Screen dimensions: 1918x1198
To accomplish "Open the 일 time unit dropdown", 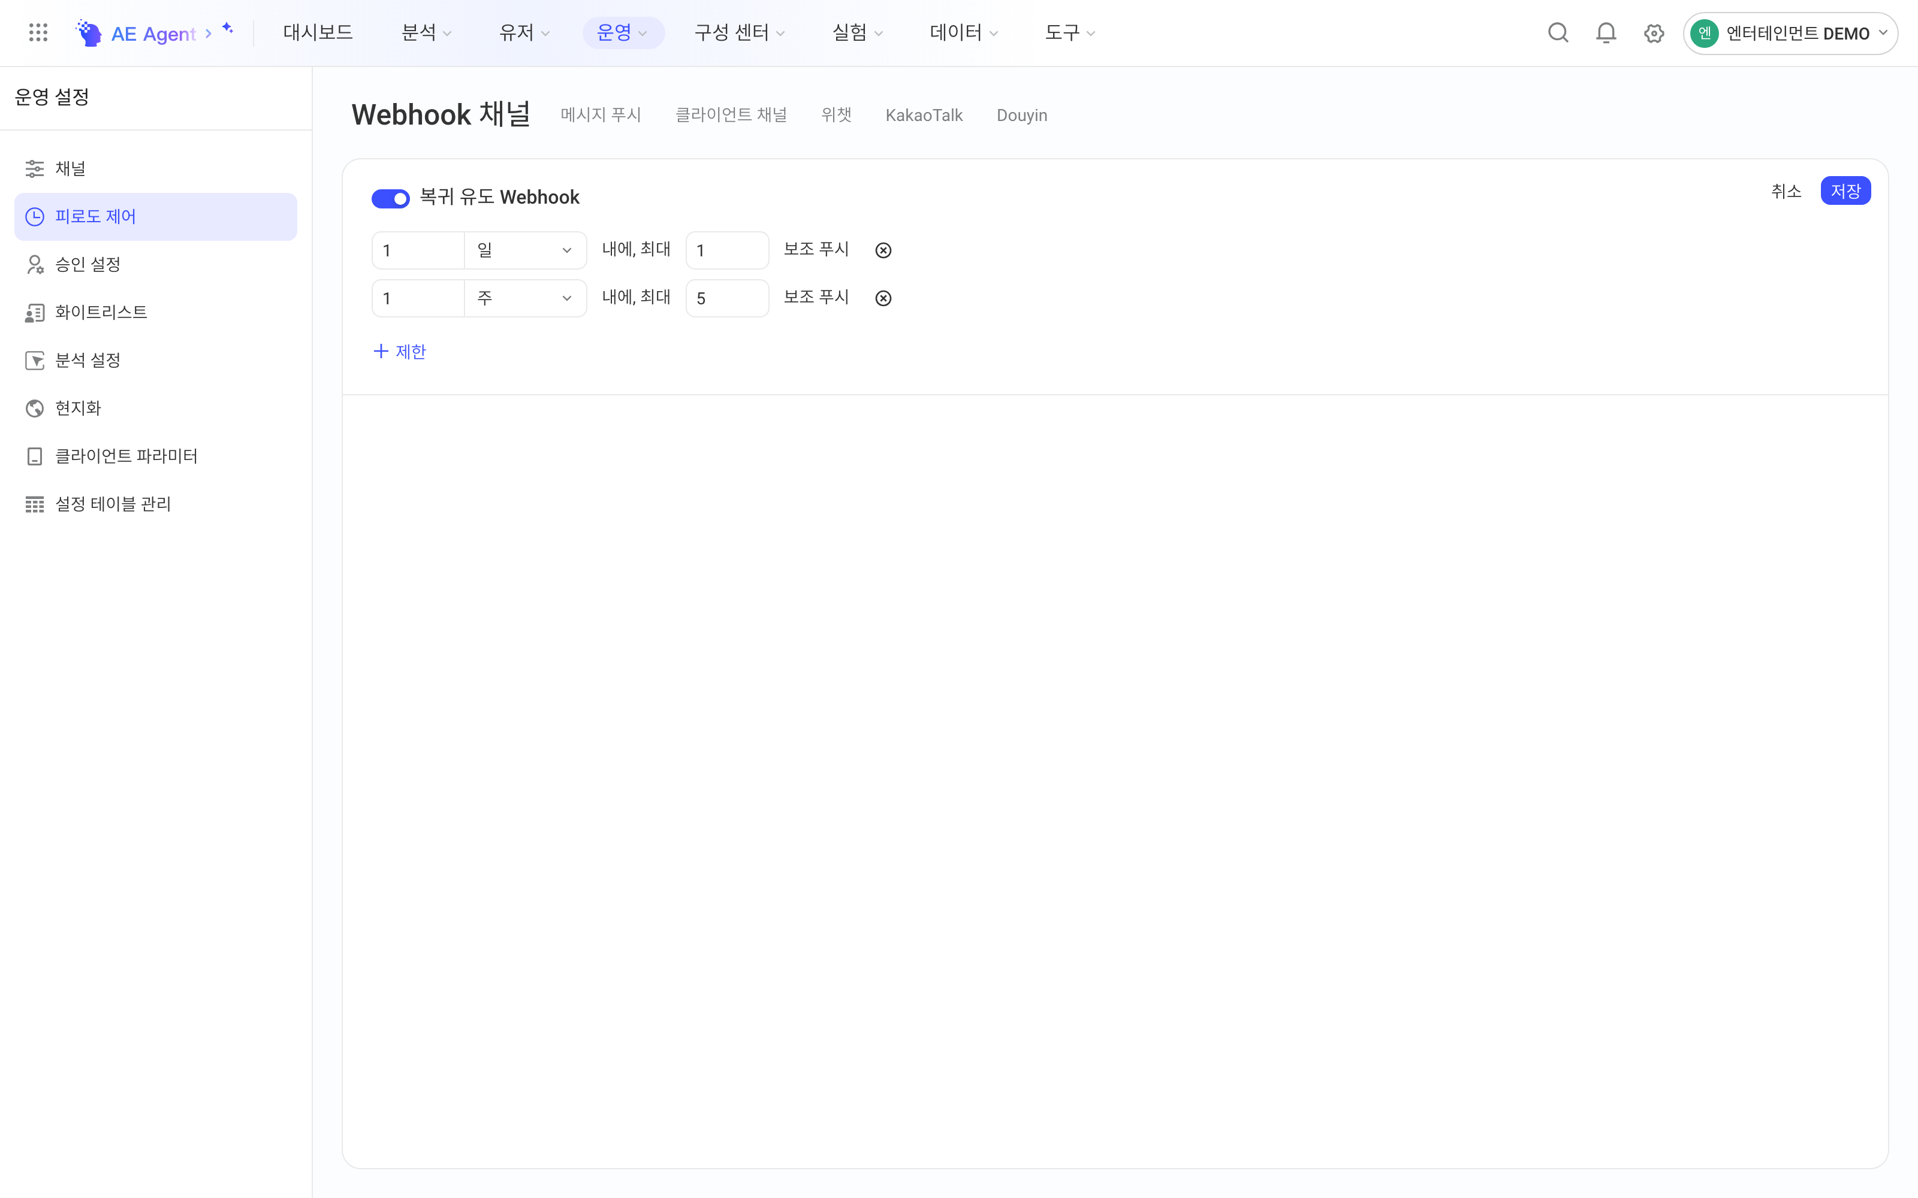I will [526, 250].
